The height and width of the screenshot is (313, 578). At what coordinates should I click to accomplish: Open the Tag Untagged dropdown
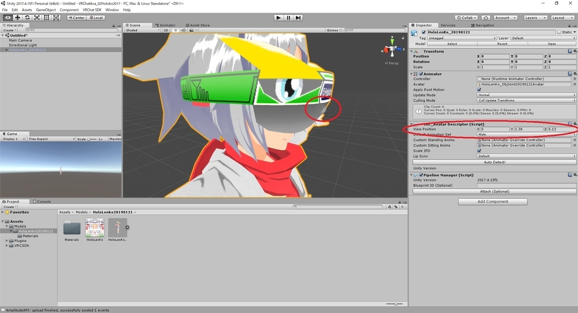click(462, 38)
